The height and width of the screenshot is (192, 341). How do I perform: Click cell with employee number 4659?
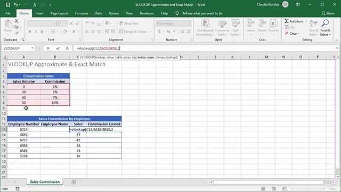(23, 135)
